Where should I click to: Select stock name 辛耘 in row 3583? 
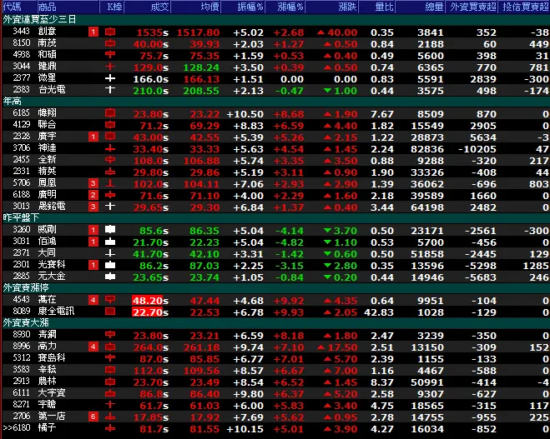47,369
